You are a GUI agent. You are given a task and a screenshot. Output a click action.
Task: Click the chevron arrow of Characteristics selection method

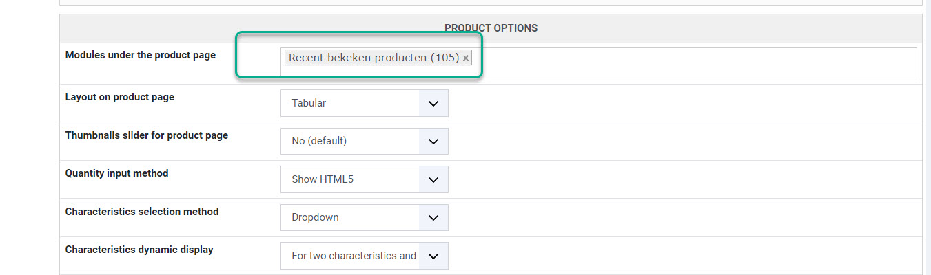tap(433, 217)
